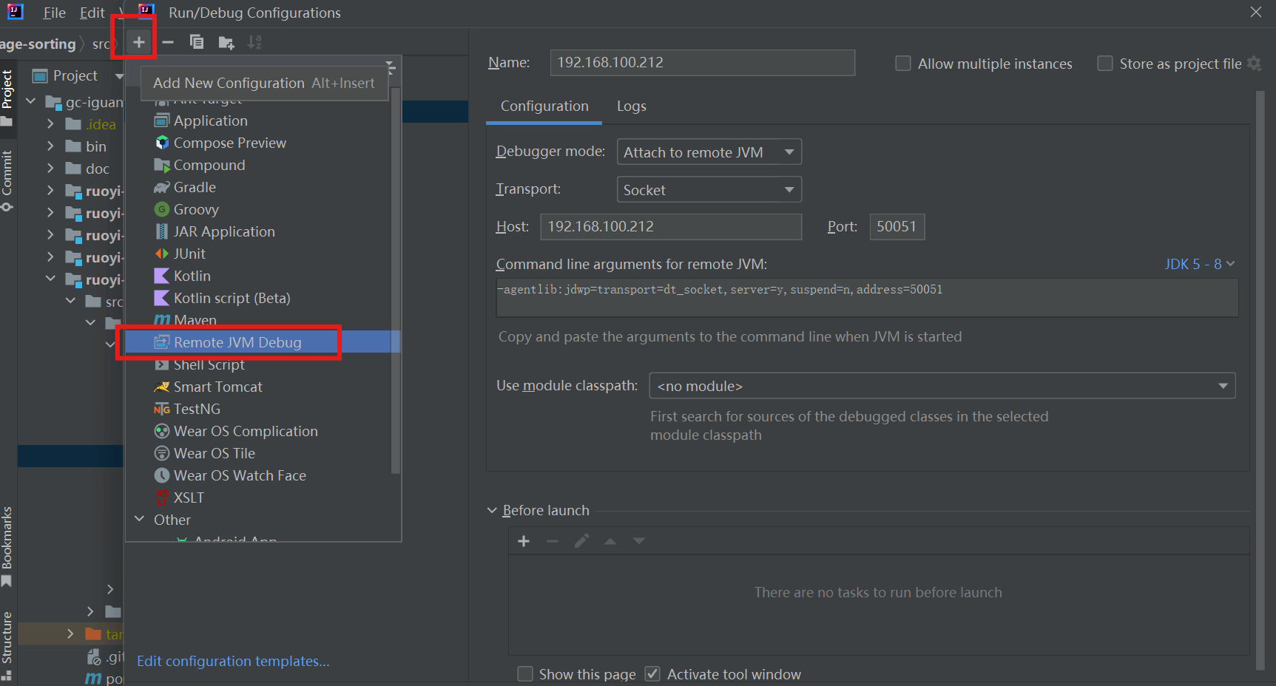Select the bin folder in project tree

[96, 146]
